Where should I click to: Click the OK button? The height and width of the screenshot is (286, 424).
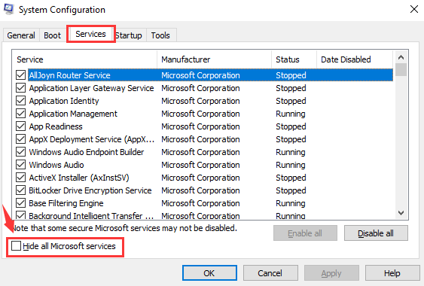click(x=209, y=273)
